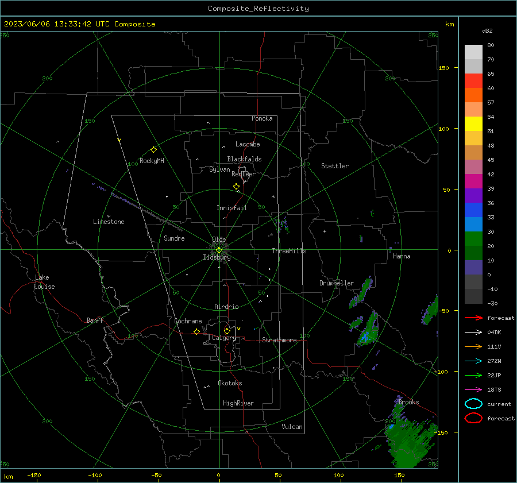Click the 04DK legend text
The image size is (517, 483).
[494, 333]
